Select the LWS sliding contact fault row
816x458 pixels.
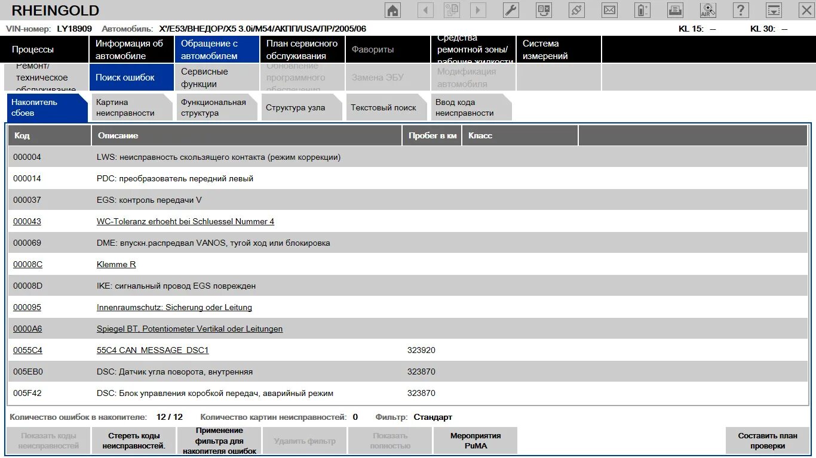pos(408,157)
